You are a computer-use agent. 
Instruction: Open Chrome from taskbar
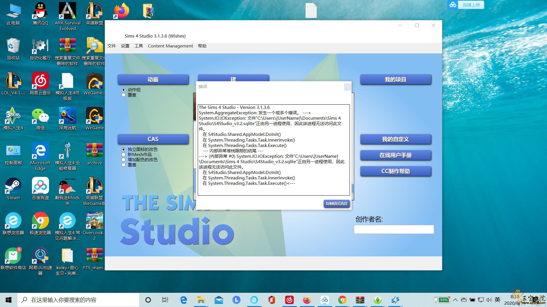(x=342, y=300)
